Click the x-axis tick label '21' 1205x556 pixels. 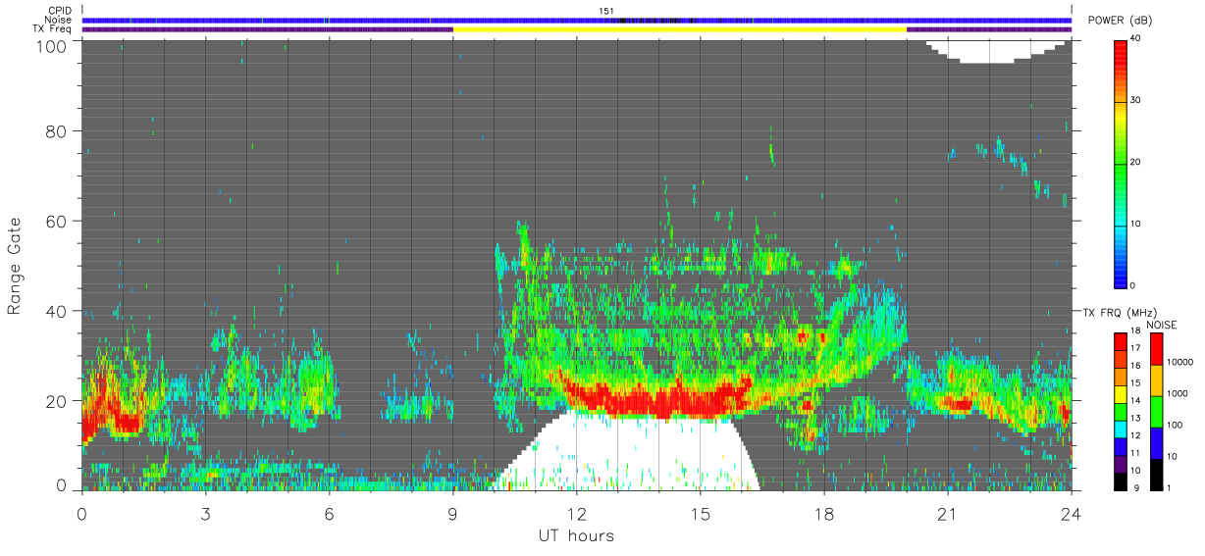(x=947, y=514)
